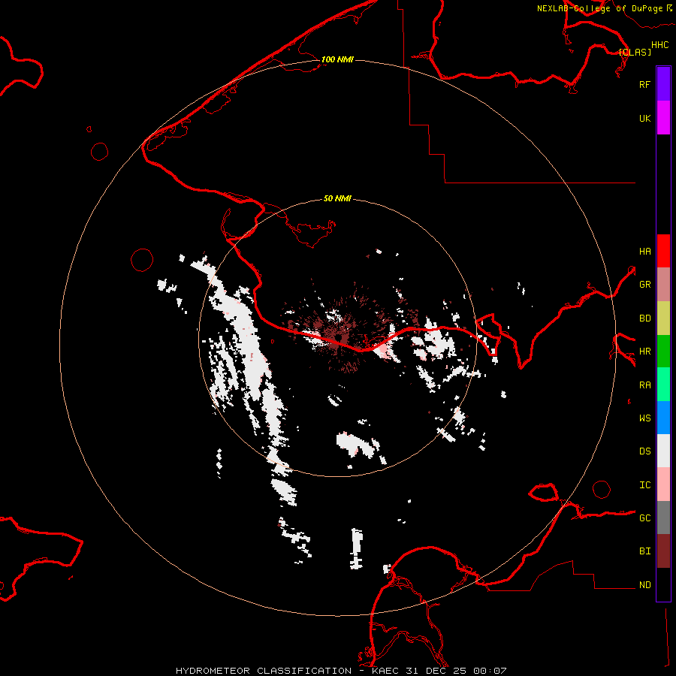The height and width of the screenshot is (676, 676).
Task: Click the HA legend label
Action: tap(644, 251)
